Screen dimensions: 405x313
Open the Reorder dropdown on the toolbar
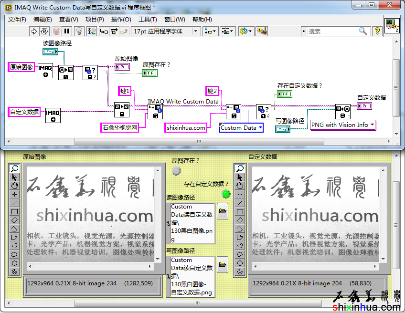[x=245, y=31]
